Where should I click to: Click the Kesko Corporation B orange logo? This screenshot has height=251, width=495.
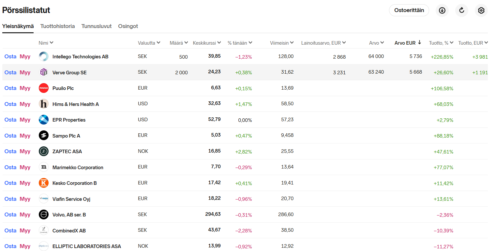point(44,183)
